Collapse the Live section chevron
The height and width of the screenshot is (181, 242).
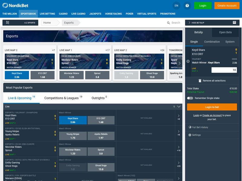click(x=179, y=106)
